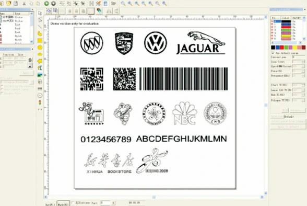
Task: Select the Node edit tool
Action: pyautogui.click(x=40, y=20)
